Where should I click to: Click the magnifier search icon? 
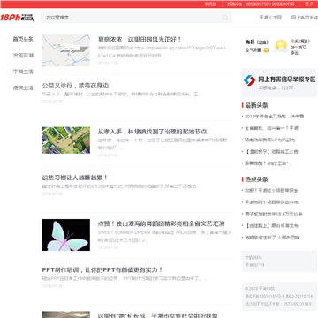pos(225,18)
